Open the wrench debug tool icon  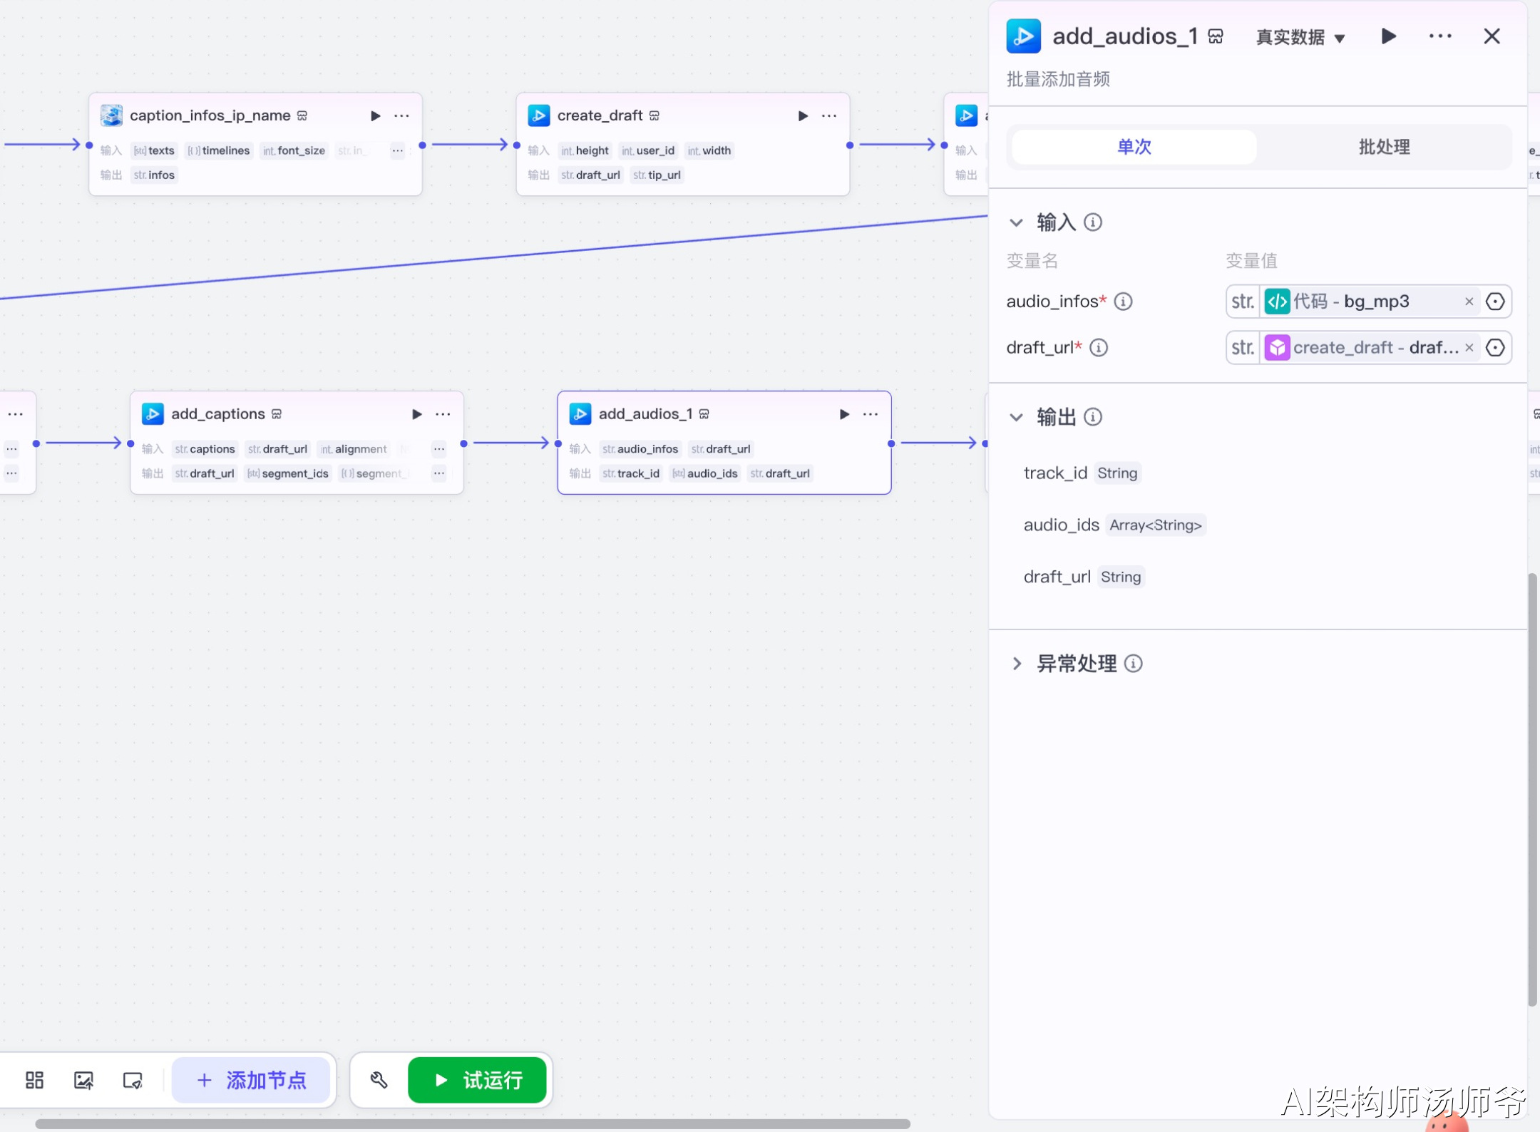(379, 1080)
